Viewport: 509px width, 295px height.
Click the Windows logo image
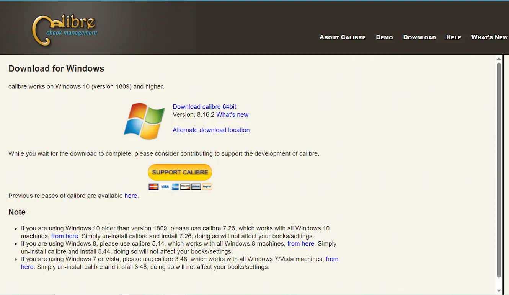pyautogui.click(x=144, y=121)
